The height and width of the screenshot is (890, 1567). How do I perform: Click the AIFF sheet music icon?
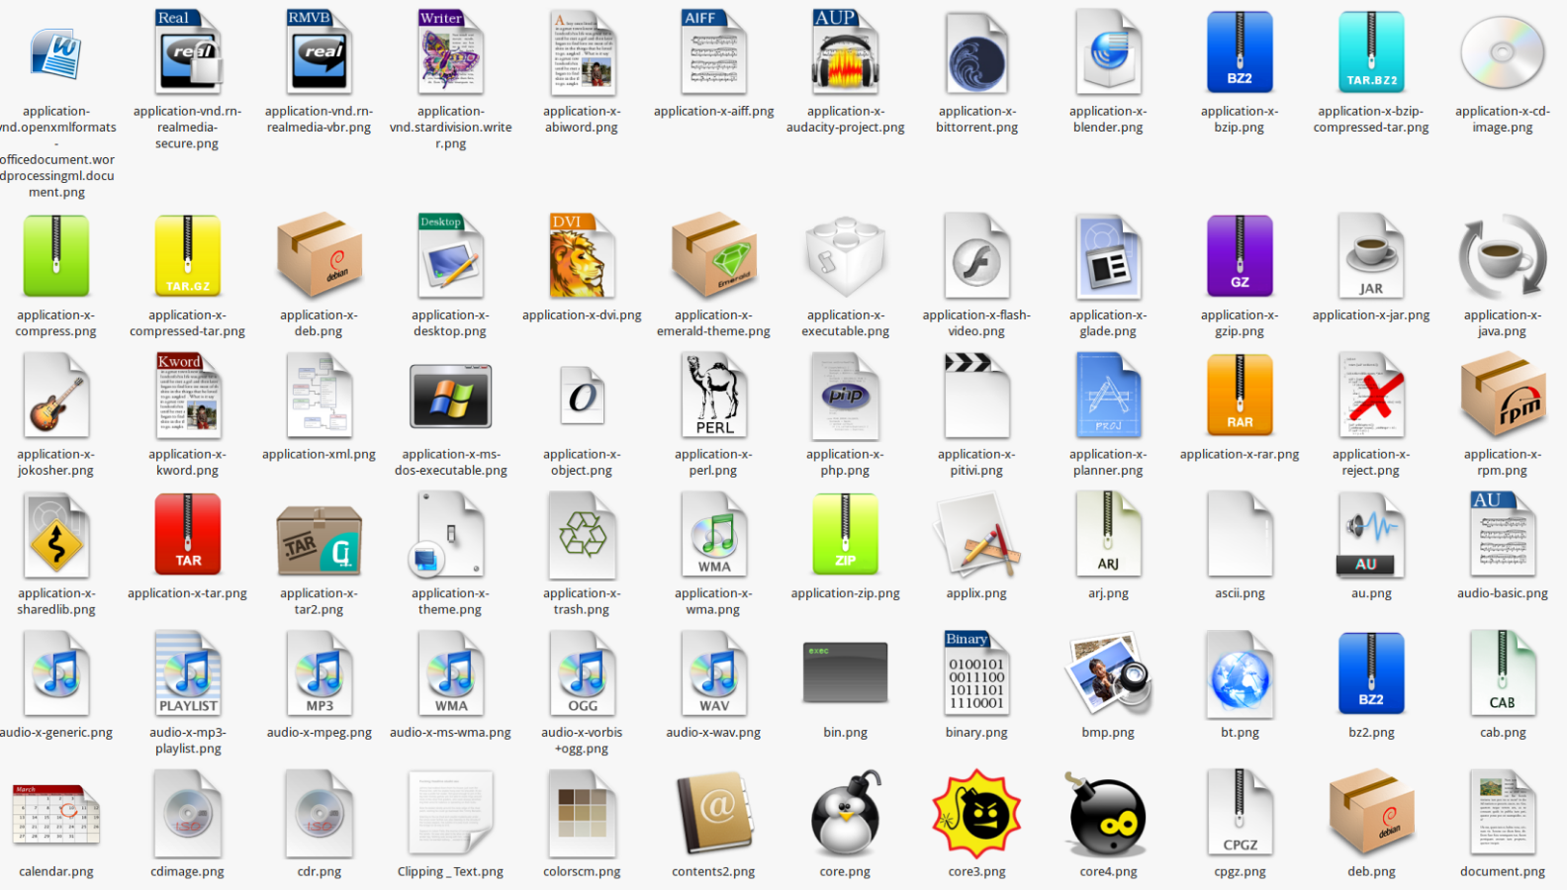713,52
